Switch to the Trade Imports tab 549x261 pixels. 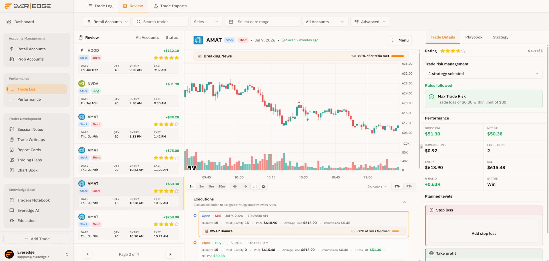pyautogui.click(x=170, y=6)
